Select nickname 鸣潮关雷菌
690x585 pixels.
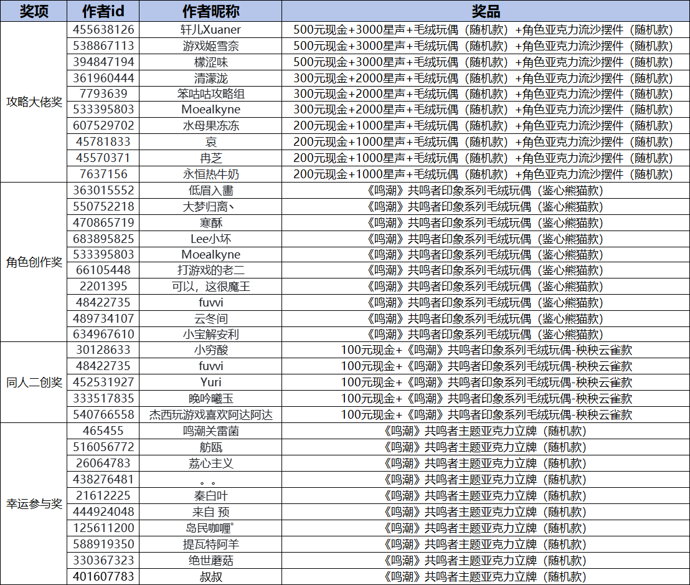click(x=210, y=431)
